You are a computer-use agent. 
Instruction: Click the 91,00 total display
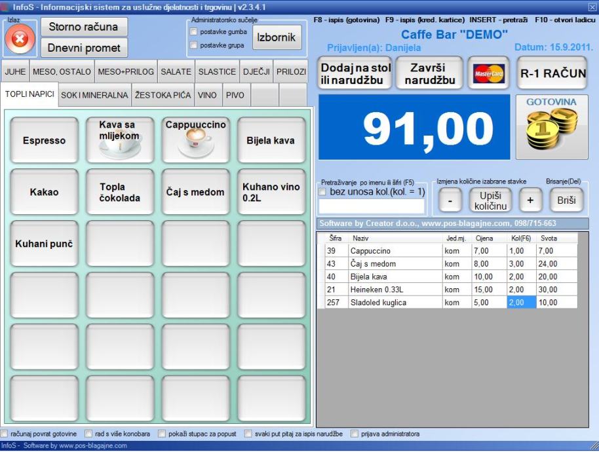(x=414, y=127)
